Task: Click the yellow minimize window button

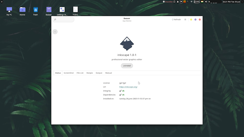Action: pos(191,20)
